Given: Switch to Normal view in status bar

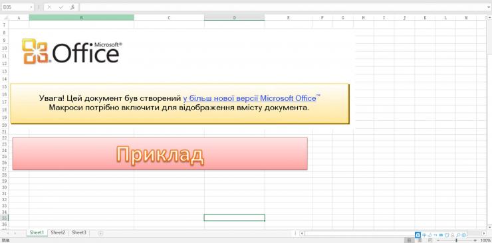Looking at the screenshot, I should (x=409, y=240).
